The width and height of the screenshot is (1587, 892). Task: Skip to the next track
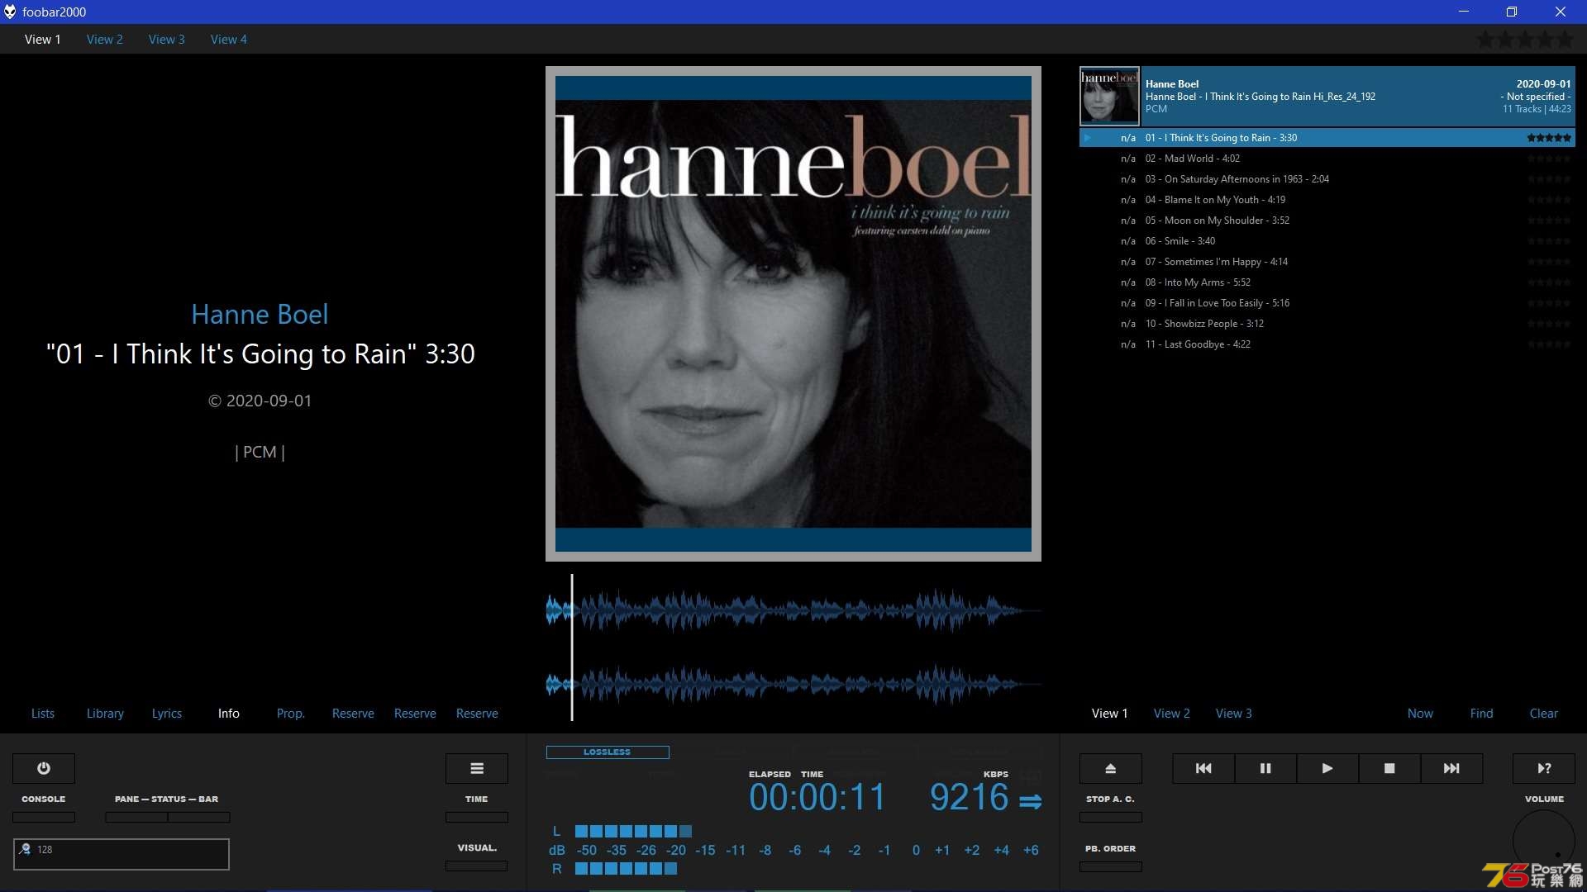[1451, 768]
